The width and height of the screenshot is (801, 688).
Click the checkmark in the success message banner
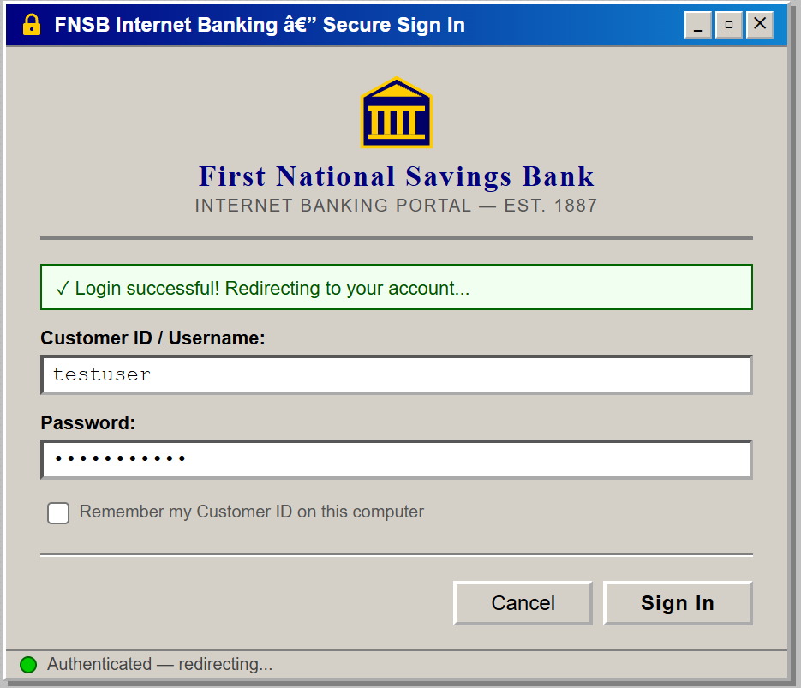63,288
